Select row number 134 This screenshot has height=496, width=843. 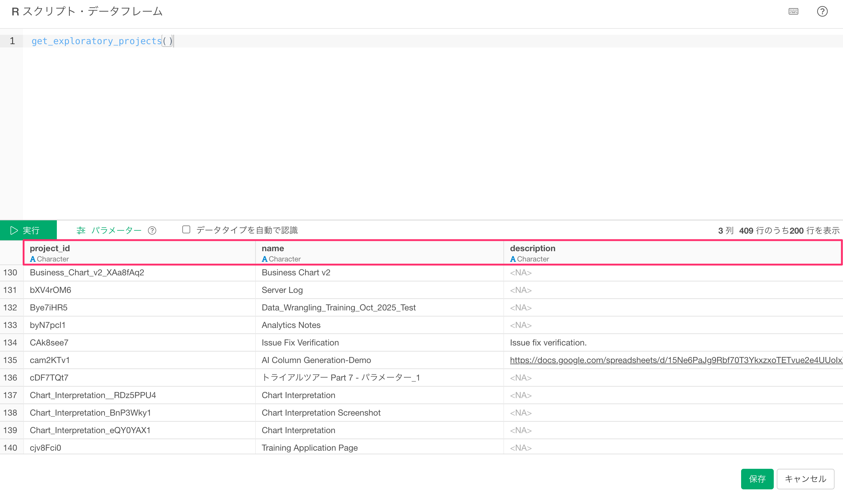[x=10, y=342]
